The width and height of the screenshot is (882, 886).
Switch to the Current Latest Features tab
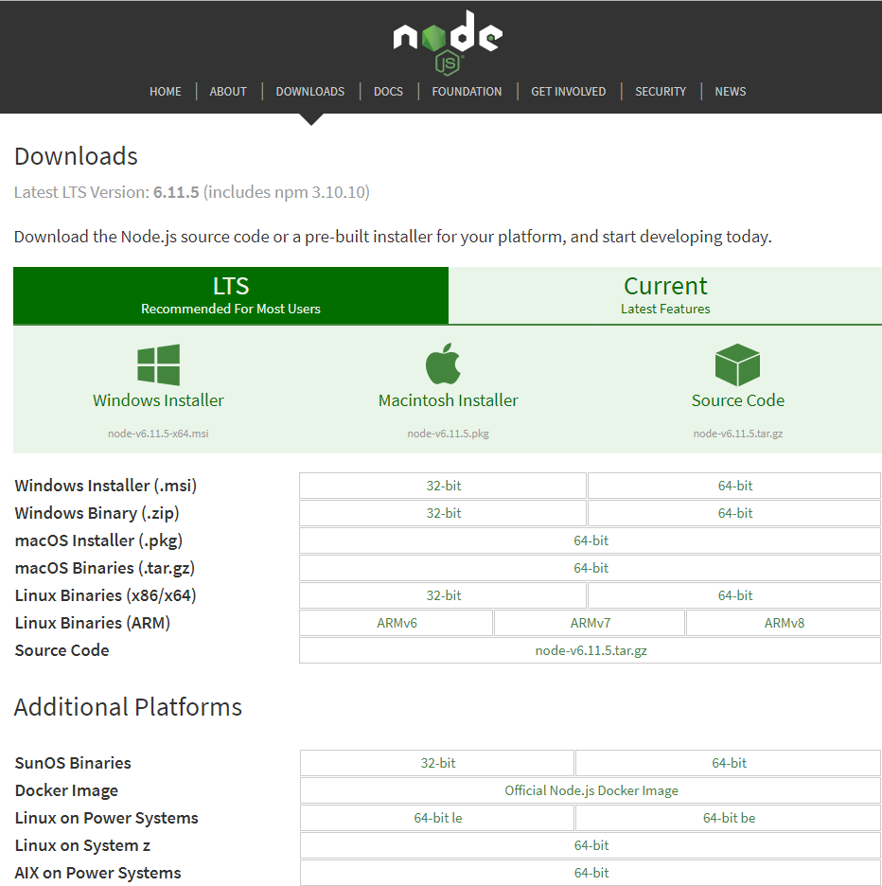(665, 295)
